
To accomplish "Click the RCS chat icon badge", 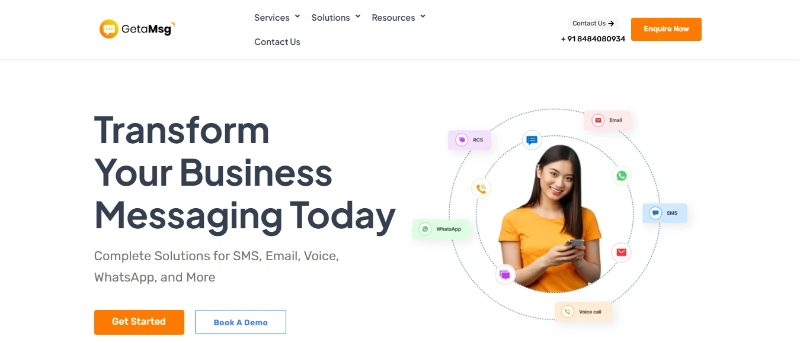I will point(461,140).
